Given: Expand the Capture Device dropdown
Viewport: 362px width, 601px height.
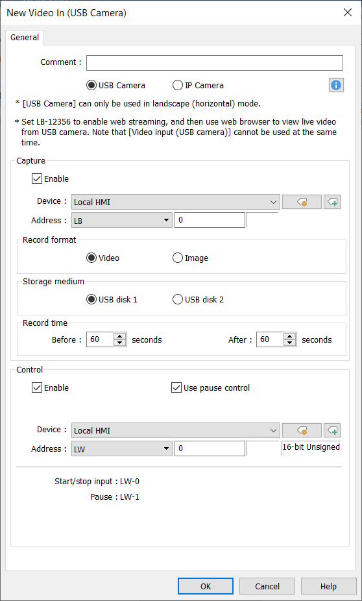Looking at the screenshot, I should [x=175, y=202].
